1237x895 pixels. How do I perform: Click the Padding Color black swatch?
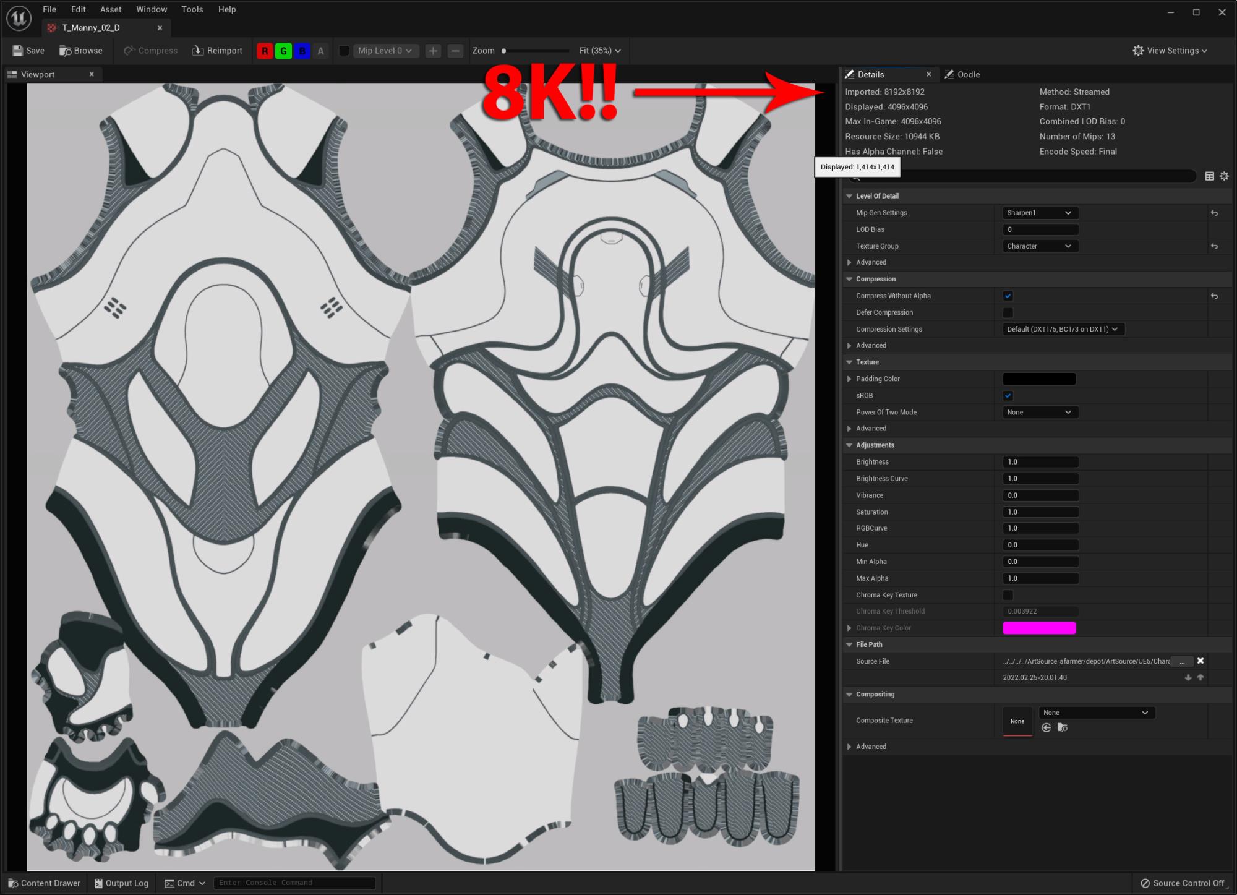coord(1039,379)
